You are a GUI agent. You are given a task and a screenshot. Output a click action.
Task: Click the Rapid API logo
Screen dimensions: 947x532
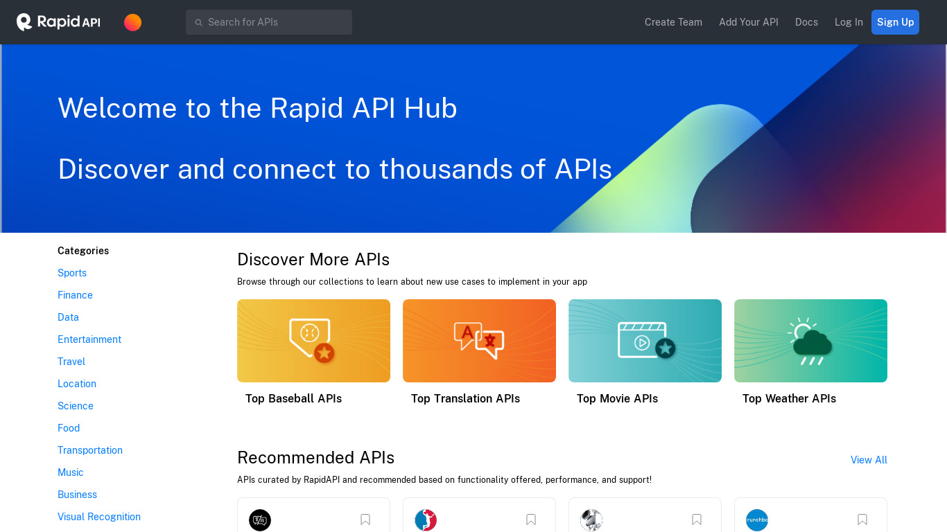pyautogui.click(x=58, y=22)
